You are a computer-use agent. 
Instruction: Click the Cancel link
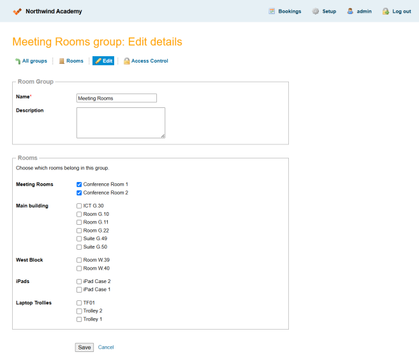point(106,348)
